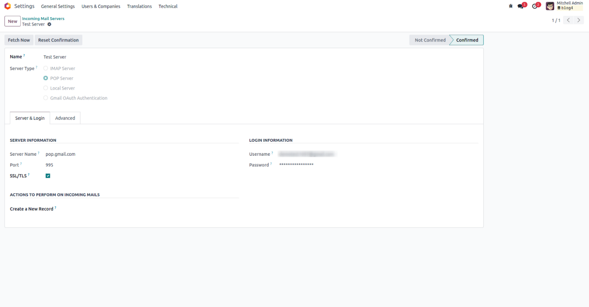Open the conversations messages icon

coord(521,6)
